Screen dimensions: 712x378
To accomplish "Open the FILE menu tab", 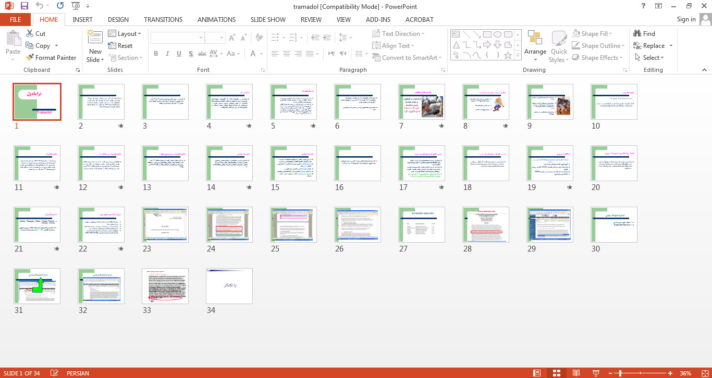I will (x=16, y=19).
